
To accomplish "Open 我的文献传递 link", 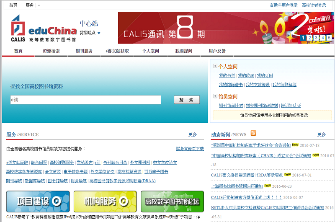I will [258, 85].
